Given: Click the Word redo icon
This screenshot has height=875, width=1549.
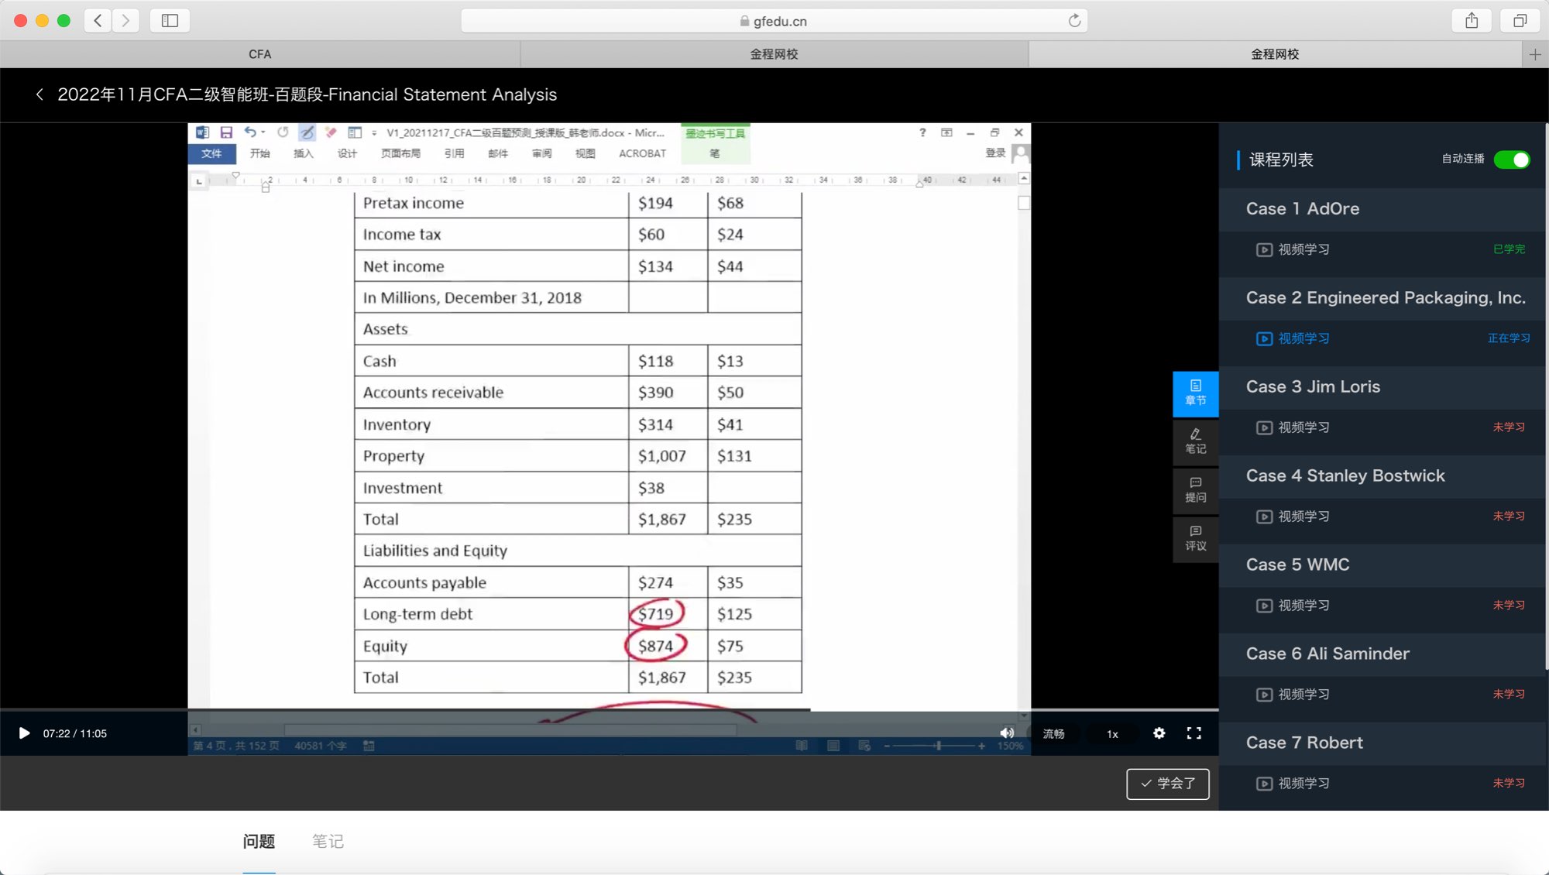Looking at the screenshot, I should [283, 132].
